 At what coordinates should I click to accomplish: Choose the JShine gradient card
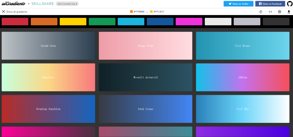pos(243,78)
